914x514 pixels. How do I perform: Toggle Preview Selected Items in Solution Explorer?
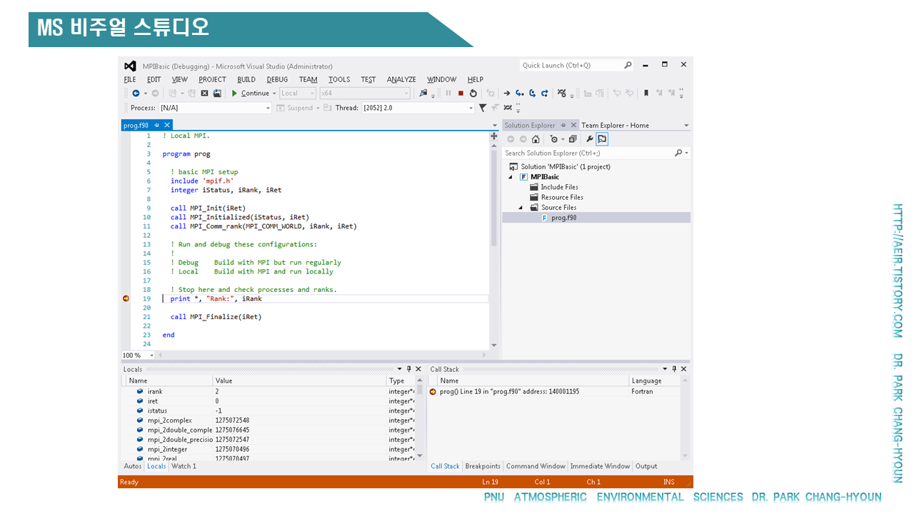pos(602,139)
